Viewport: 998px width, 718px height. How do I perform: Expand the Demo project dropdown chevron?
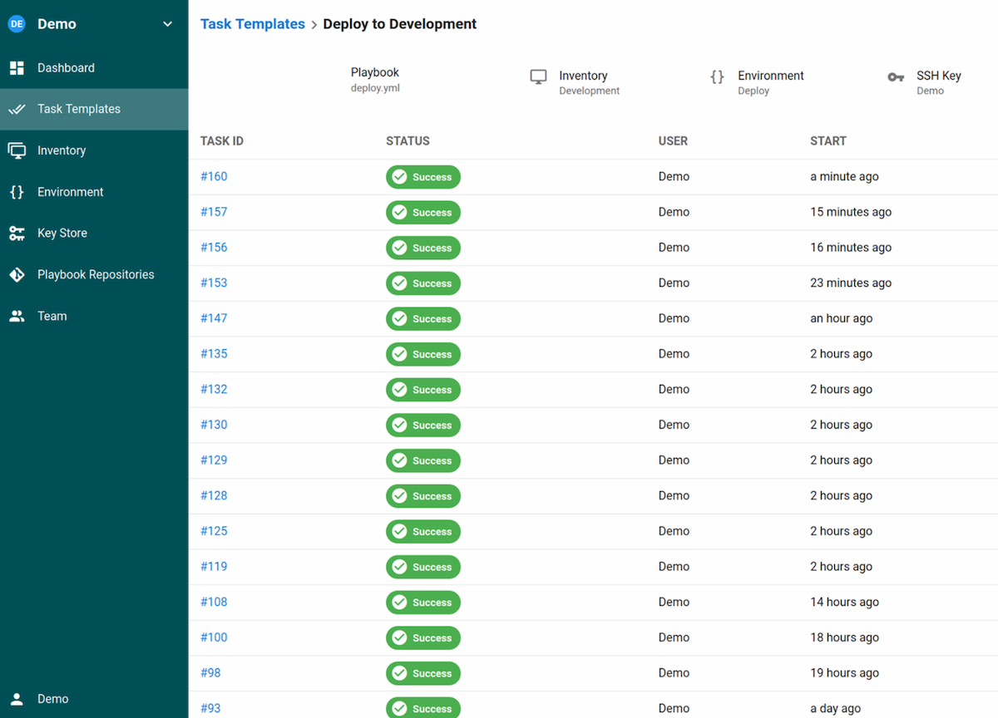[x=168, y=24]
